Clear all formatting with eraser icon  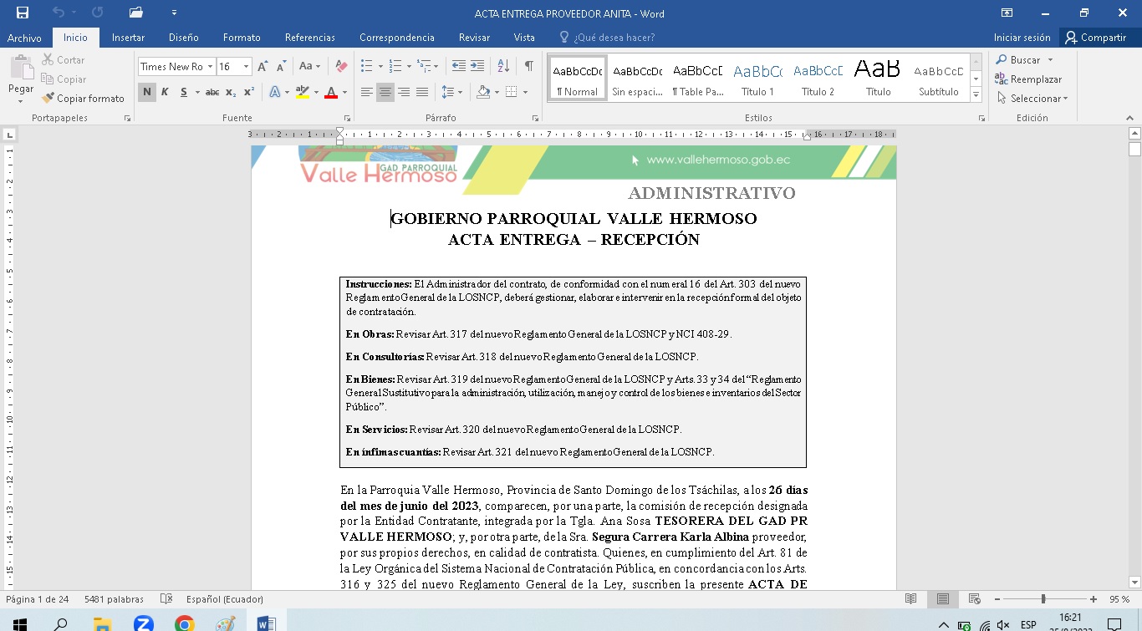click(341, 67)
